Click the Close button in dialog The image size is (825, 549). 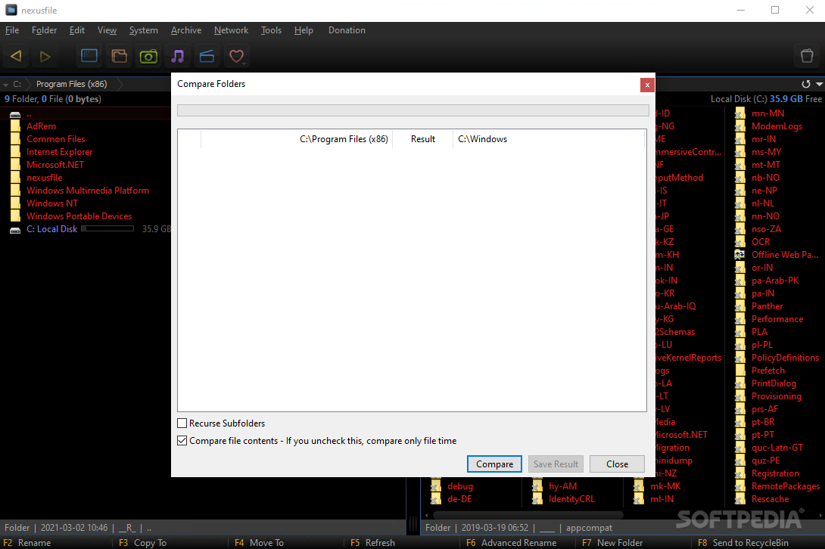617,464
